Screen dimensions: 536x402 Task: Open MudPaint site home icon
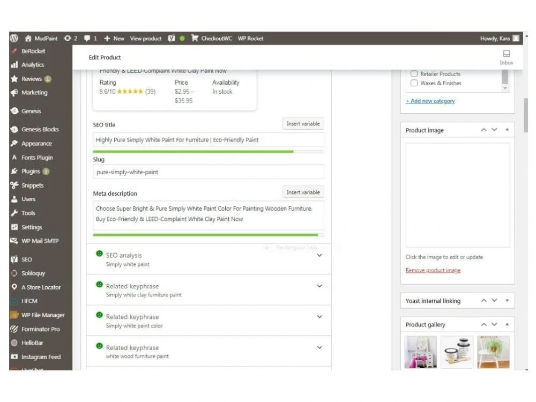point(28,38)
